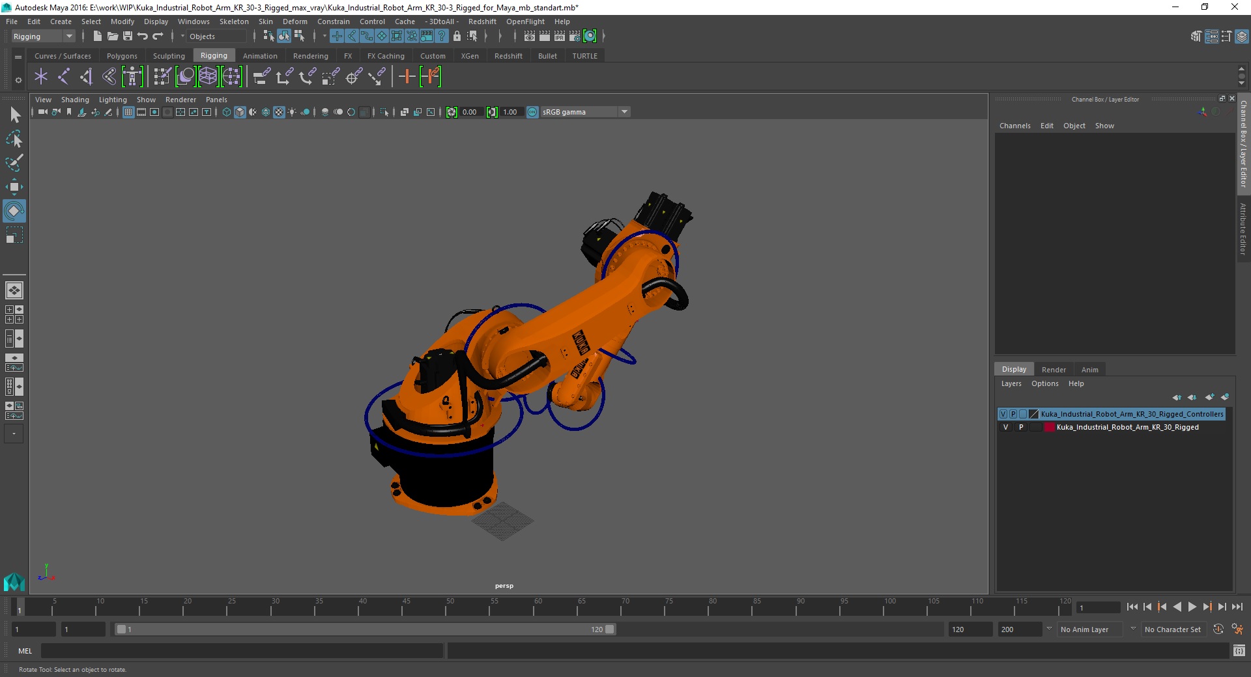1251x677 pixels.
Task: Toggle the viewport grid display button
Action: [x=128, y=112]
